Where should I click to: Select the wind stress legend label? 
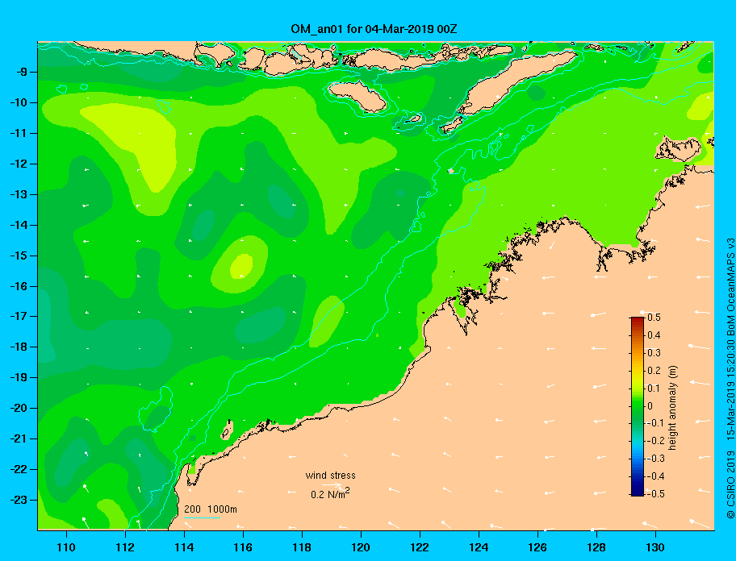click(330, 476)
